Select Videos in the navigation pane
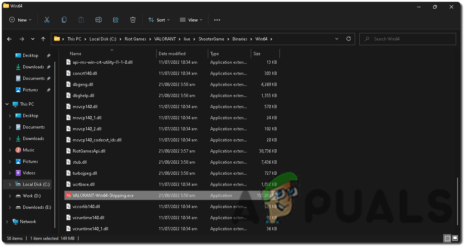 pos(29,173)
